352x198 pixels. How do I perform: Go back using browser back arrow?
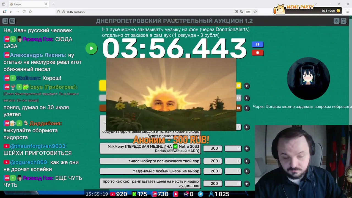point(11,12)
